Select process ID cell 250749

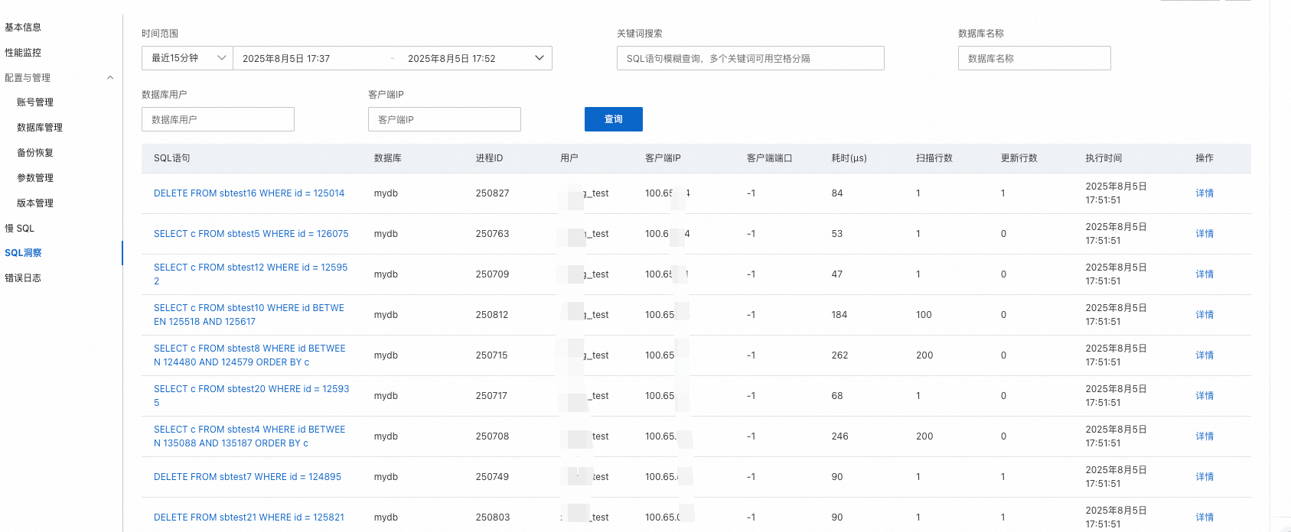492,477
